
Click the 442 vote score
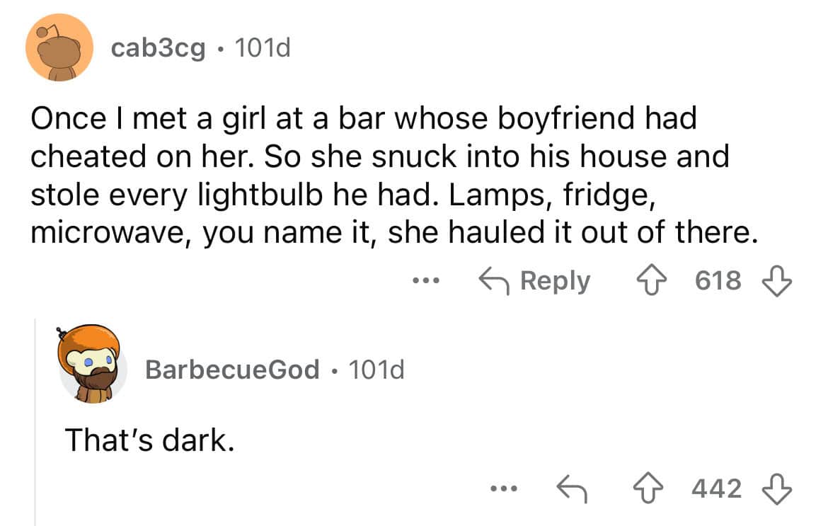718,488
